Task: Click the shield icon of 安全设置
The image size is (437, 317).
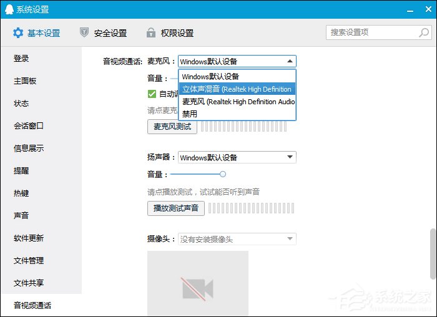Action: (84, 32)
